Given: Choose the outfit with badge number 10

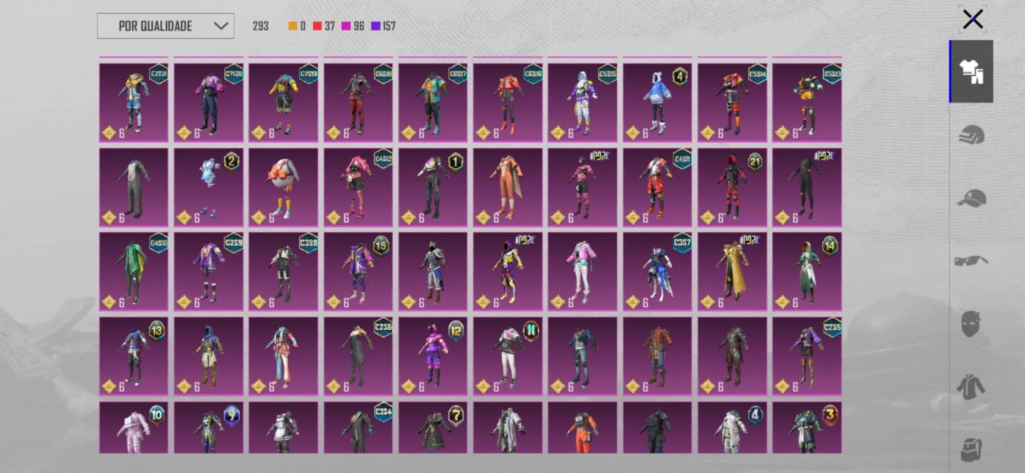Looking at the screenshot, I should [x=134, y=427].
